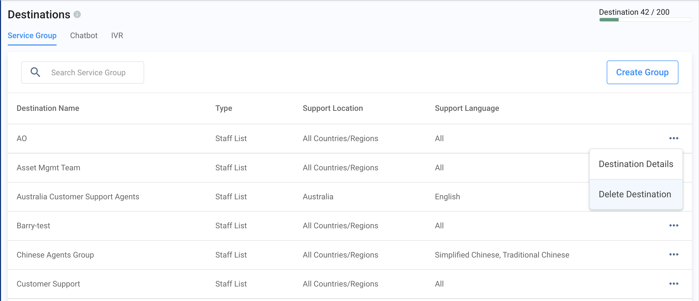Open the three-dot menu for AO row
Image resolution: width=699 pixels, height=301 pixels.
pyautogui.click(x=674, y=138)
